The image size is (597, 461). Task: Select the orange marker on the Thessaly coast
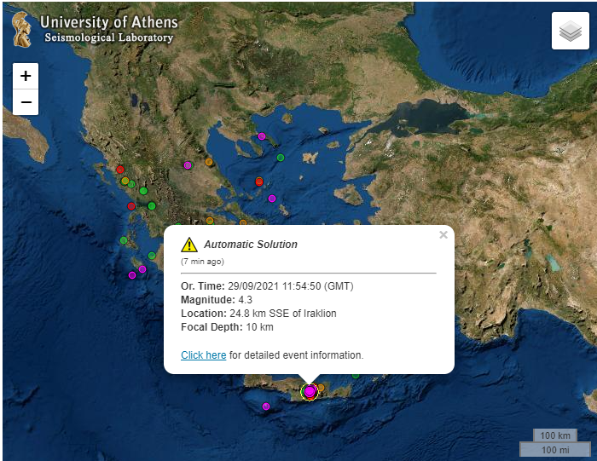click(209, 162)
